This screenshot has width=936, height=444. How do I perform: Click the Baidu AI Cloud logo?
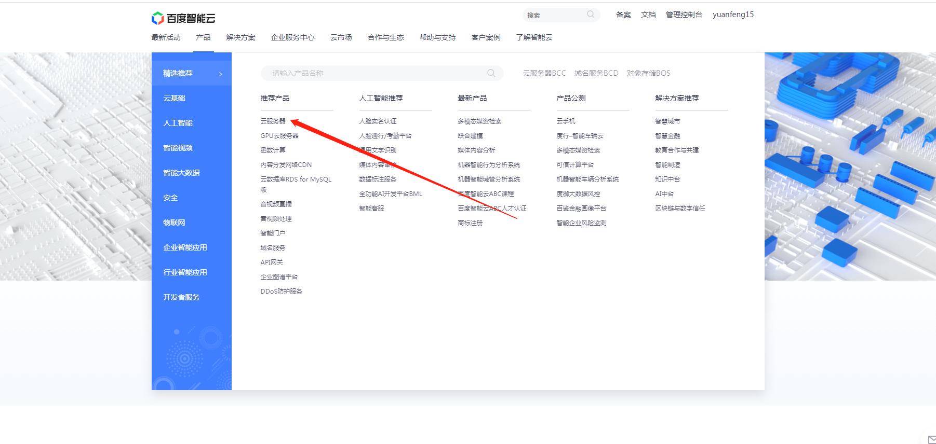(x=183, y=18)
